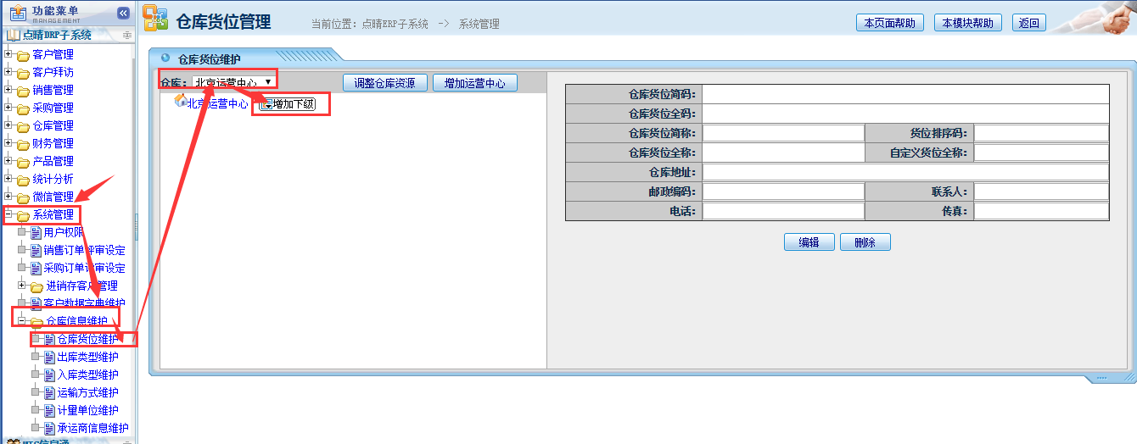
Task: Collapse the 系统管理 tree node
Action: click(x=8, y=214)
